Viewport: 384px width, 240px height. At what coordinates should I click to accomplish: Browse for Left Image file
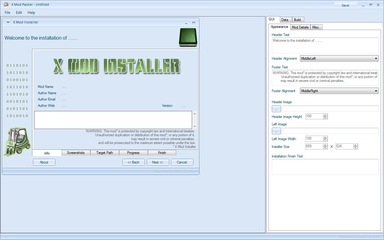pos(276,131)
